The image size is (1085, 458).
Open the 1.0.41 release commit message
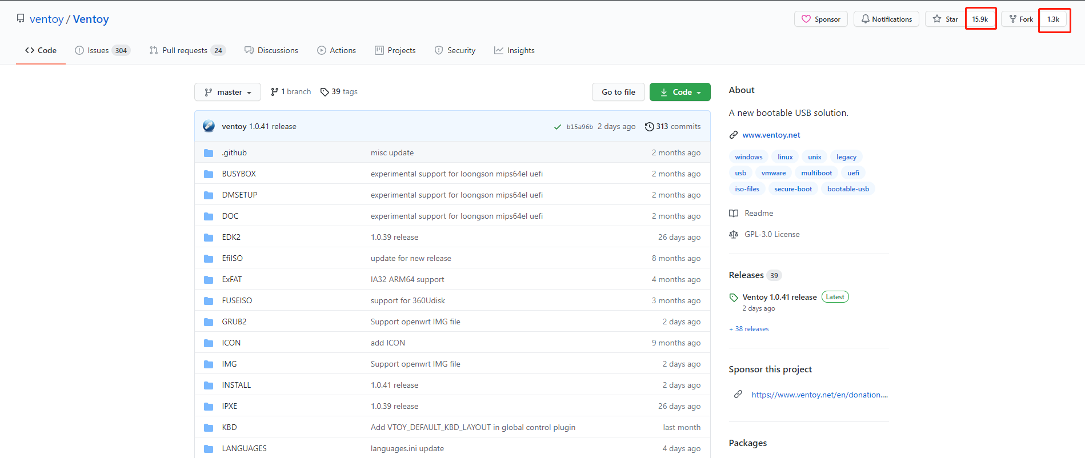pyautogui.click(x=273, y=126)
